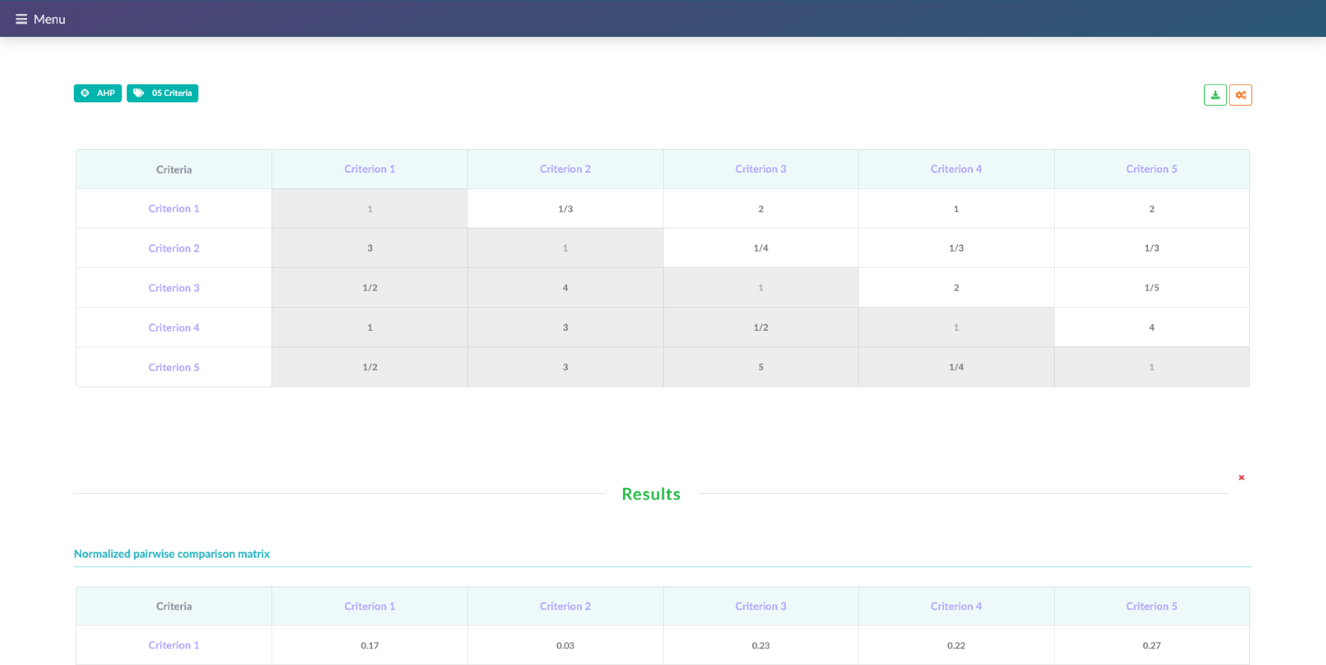Click Criterion 5 row label in top matrix
1326x665 pixels.
click(x=174, y=368)
